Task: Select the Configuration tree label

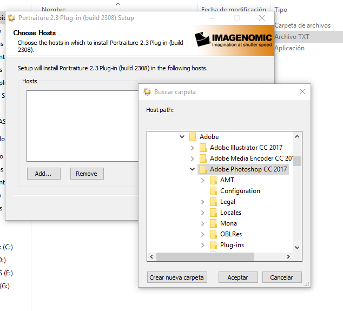Action: [x=240, y=191]
